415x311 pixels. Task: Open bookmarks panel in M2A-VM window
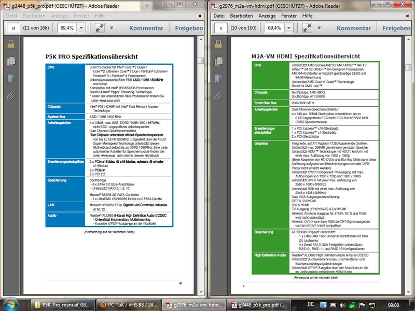(x=218, y=79)
